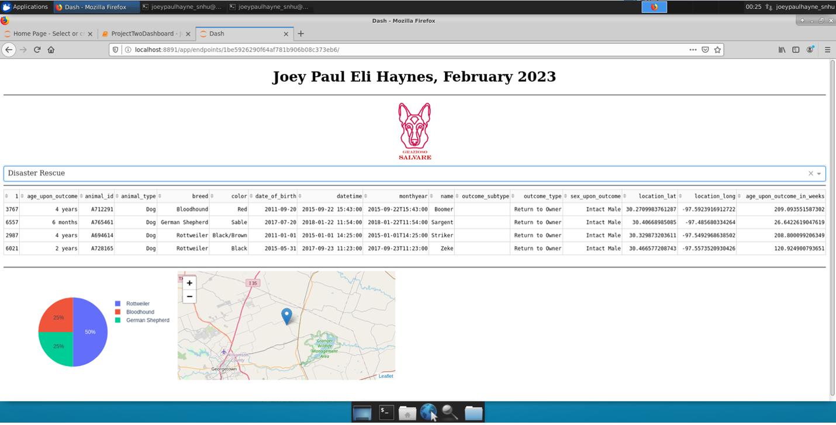
Task: Open the web browser globe icon in the taskbar
Action: 429,412
